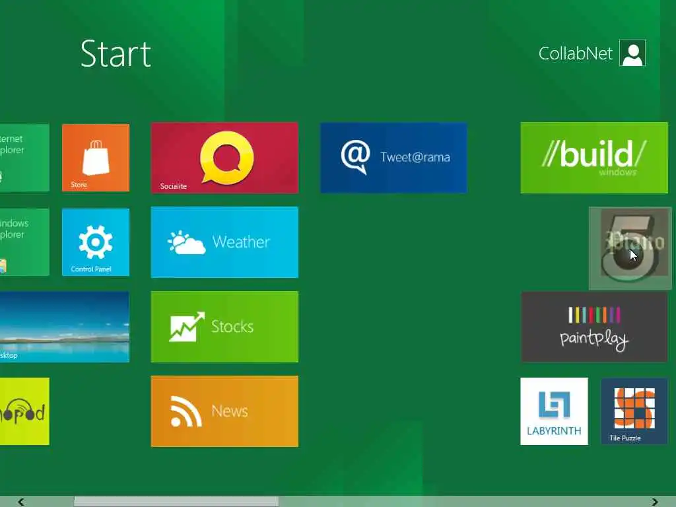Screen dimensions: 676x507
Task: Open the paintplay tile
Action: pyautogui.click(x=594, y=327)
